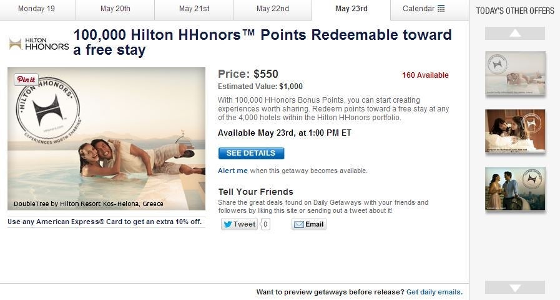The image size is (560, 300).
Task: Click the Email envelope button
Action: pos(308,224)
